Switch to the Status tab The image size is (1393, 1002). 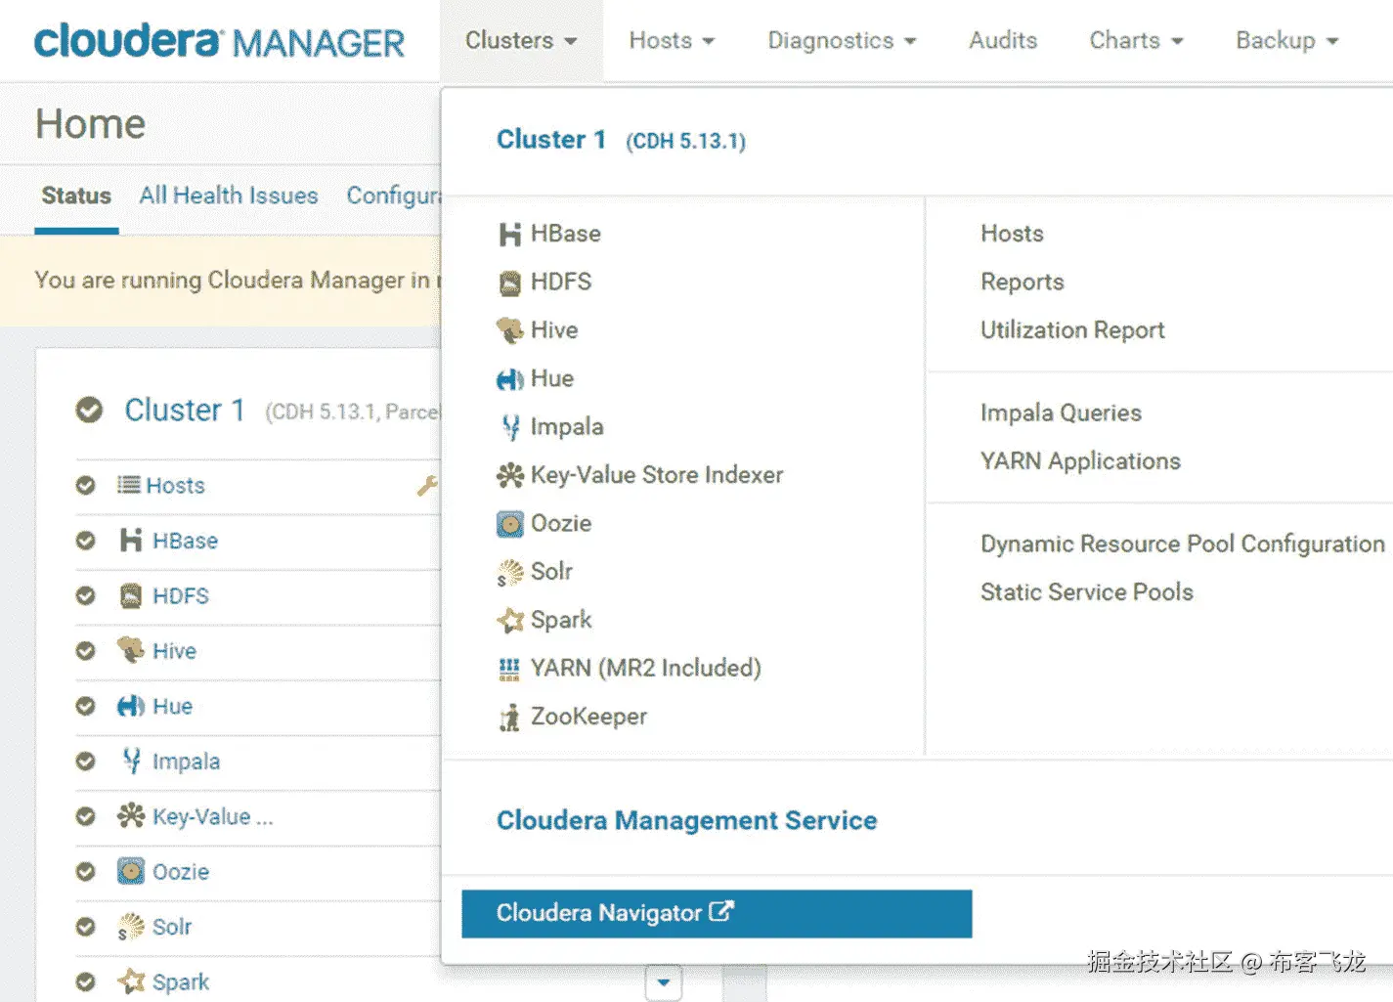point(76,196)
